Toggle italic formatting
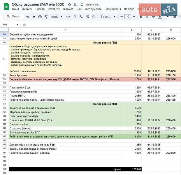This screenshot has height=175, width=181. tap(147, 17)
